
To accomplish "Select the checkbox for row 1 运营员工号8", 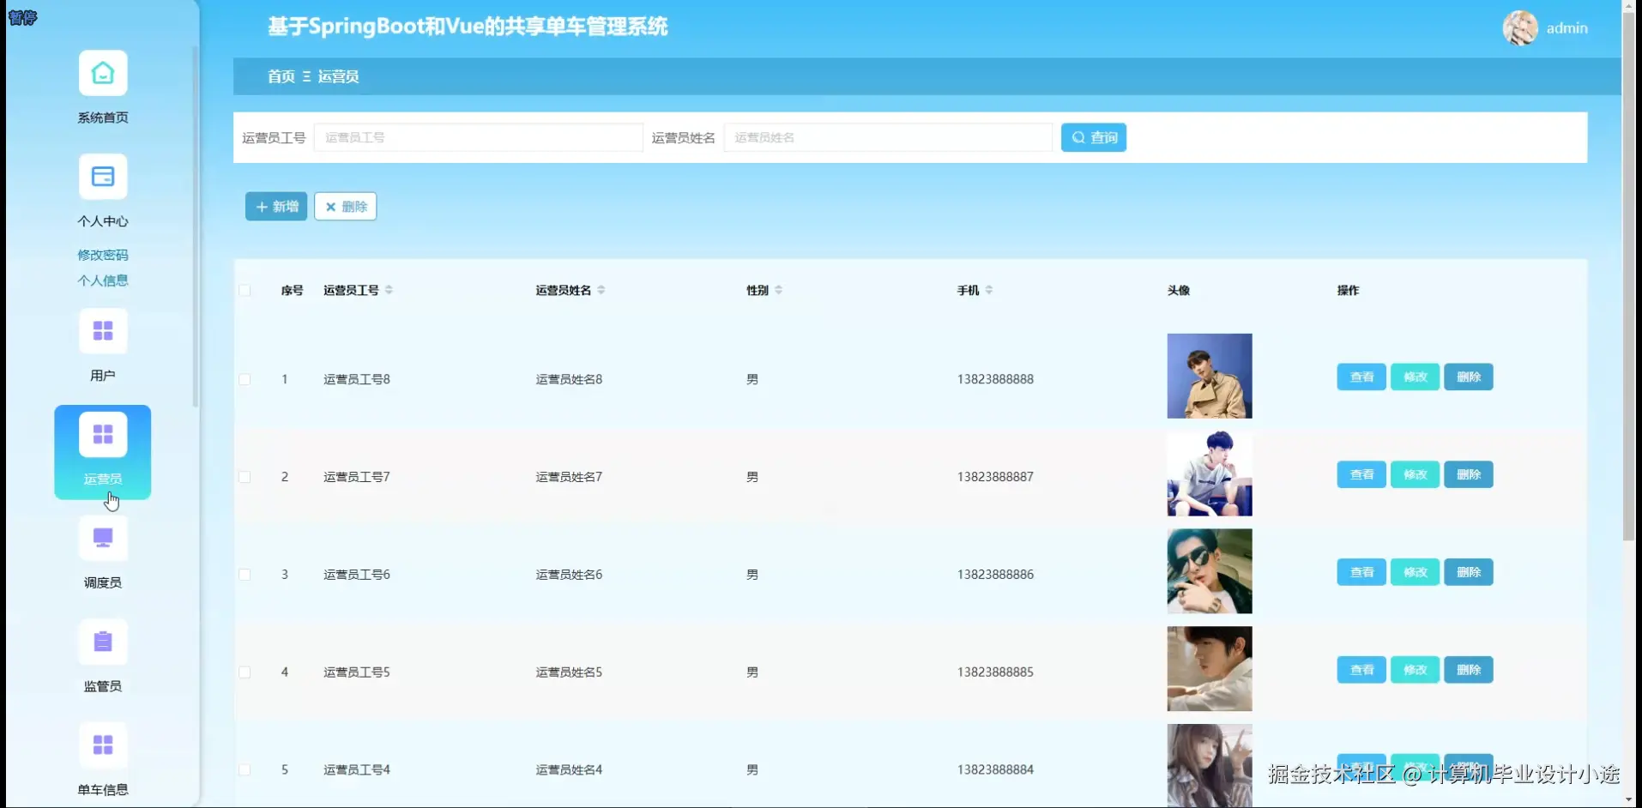I will click(x=244, y=380).
